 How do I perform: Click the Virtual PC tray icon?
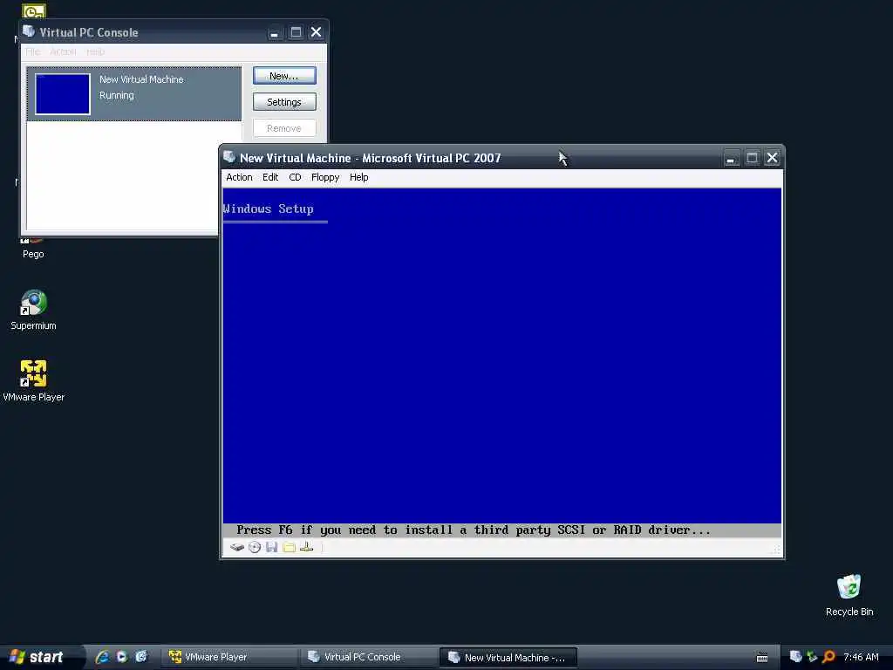point(795,657)
